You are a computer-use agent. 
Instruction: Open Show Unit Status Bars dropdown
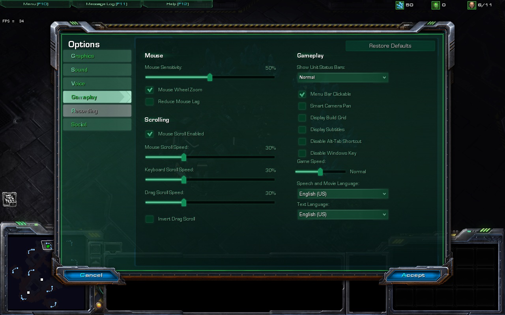342,78
